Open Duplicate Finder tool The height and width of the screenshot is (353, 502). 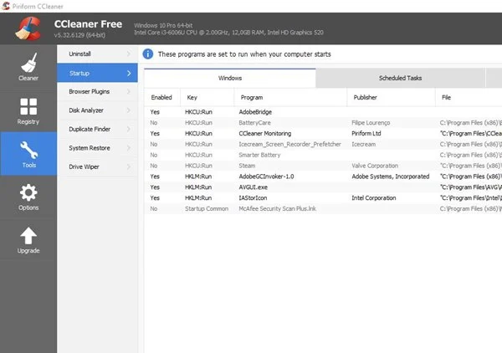tap(97, 130)
